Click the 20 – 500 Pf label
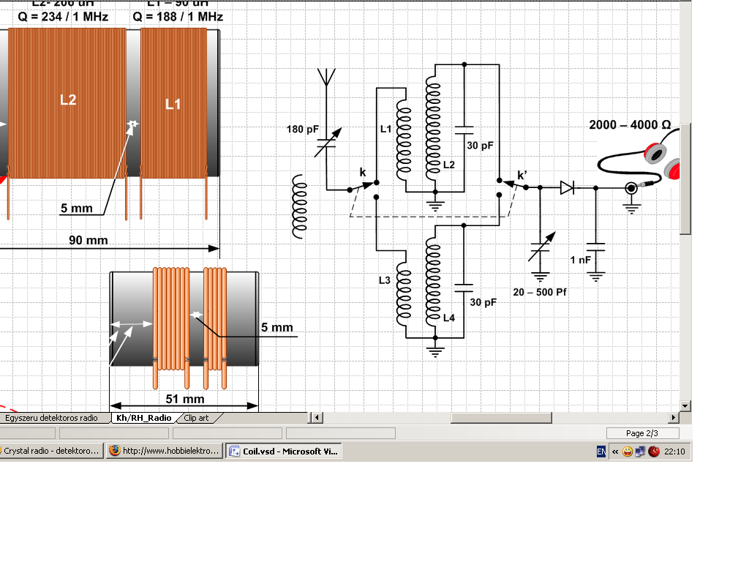 pyautogui.click(x=540, y=292)
